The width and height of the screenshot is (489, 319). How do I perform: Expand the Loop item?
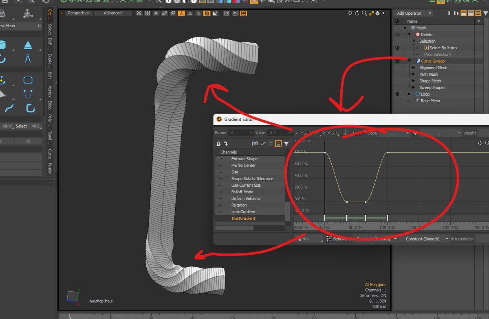(410, 94)
